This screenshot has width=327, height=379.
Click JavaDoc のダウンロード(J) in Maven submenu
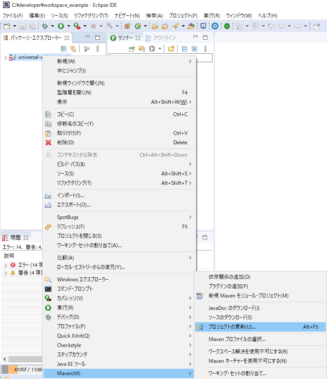261,308
